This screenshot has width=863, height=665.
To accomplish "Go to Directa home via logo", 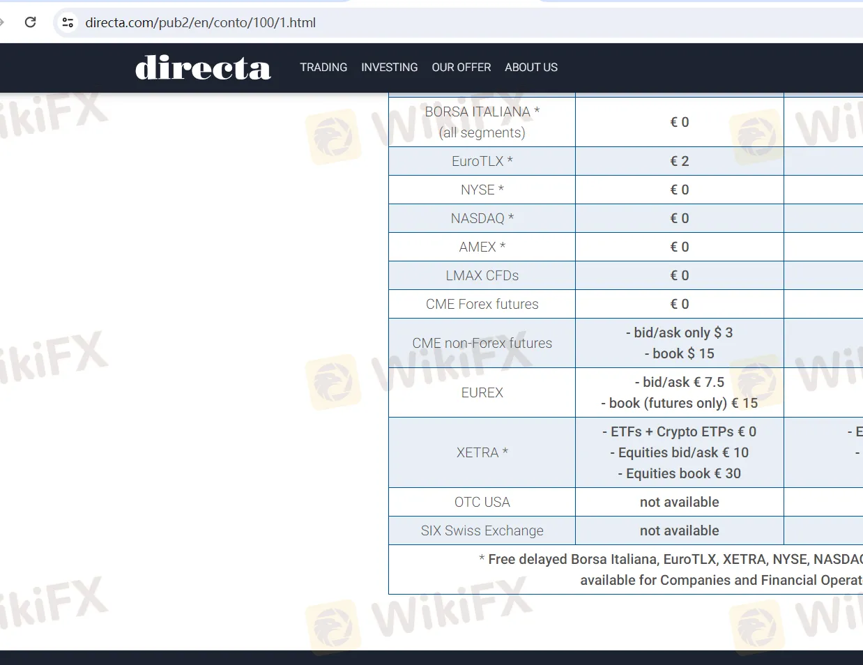I will coord(203,68).
